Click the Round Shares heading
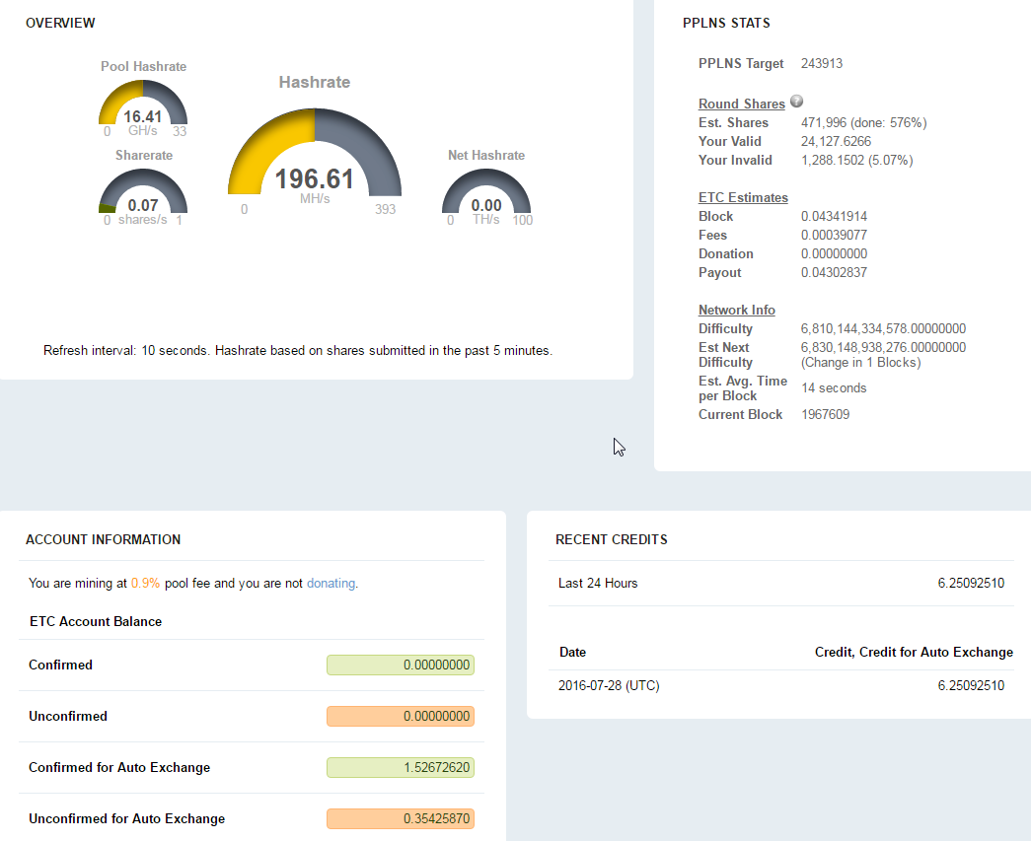The width and height of the screenshot is (1031, 841). point(741,105)
